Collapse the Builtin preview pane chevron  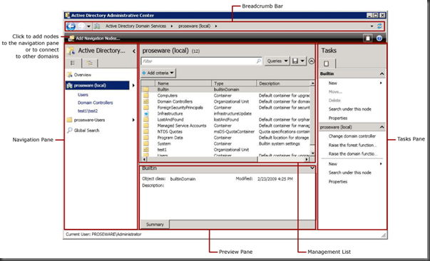click(x=312, y=168)
